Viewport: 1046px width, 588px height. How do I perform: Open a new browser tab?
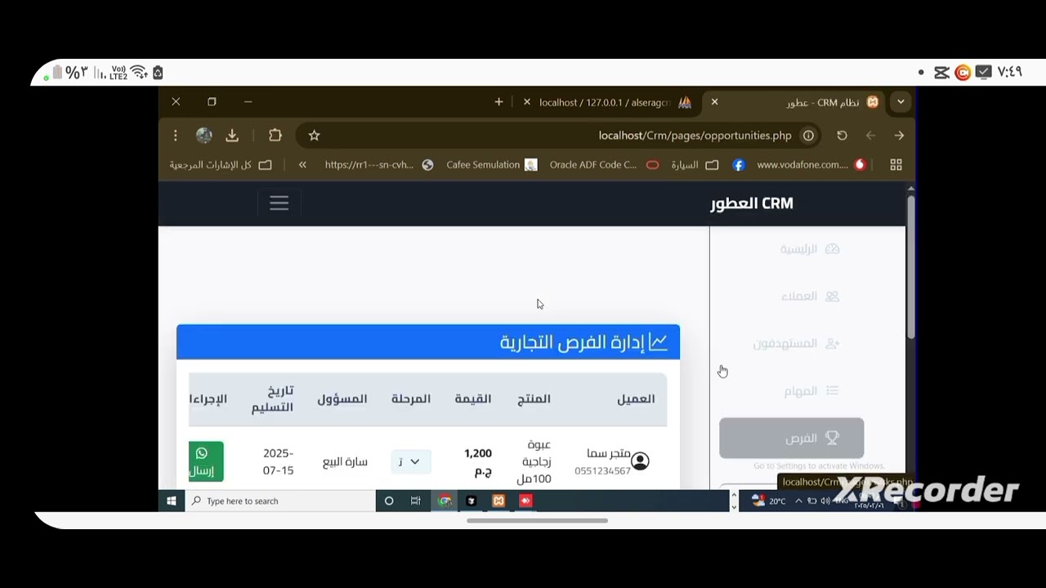click(498, 102)
